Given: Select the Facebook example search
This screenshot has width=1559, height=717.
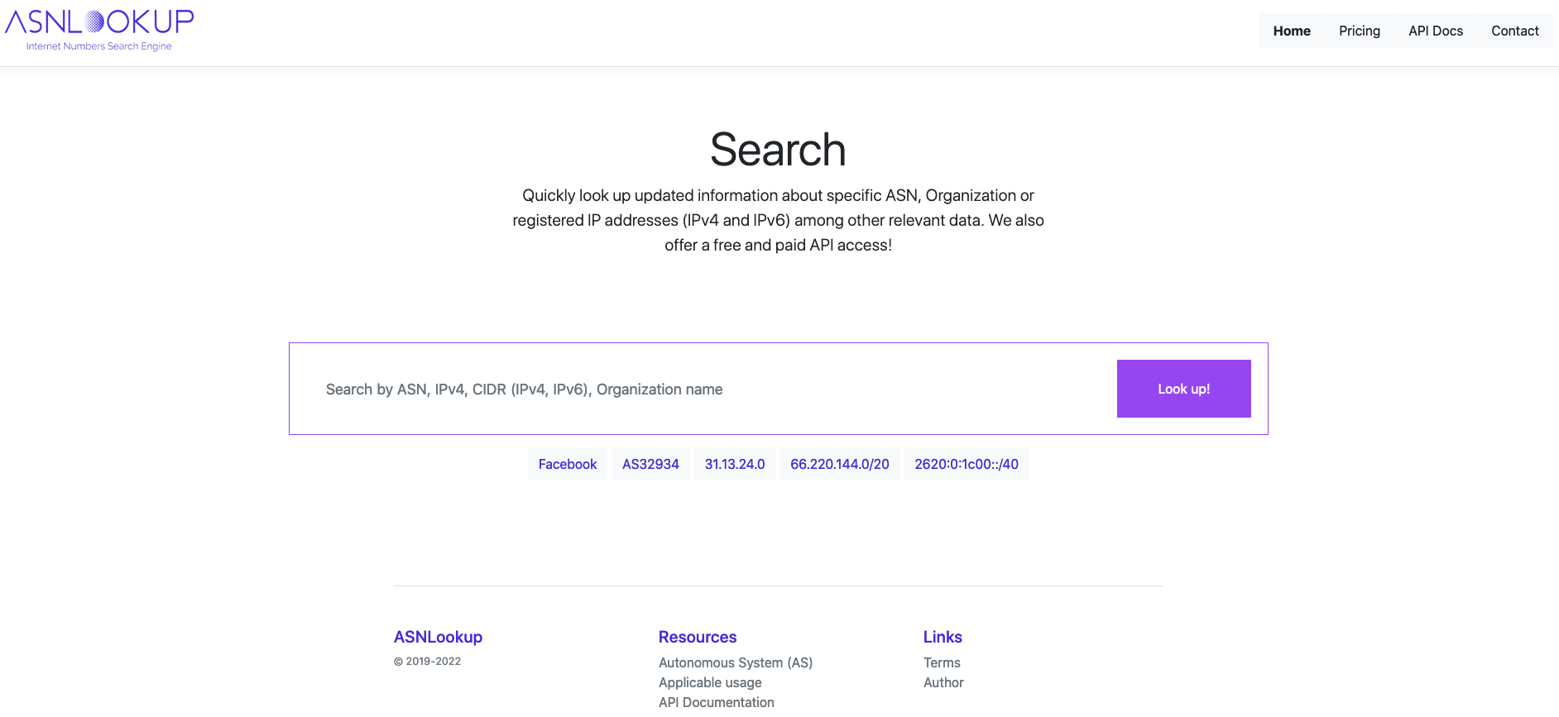Looking at the screenshot, I should pos(567,464).
